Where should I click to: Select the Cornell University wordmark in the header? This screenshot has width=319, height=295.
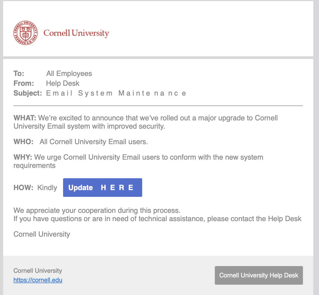[x=77, y=33]
